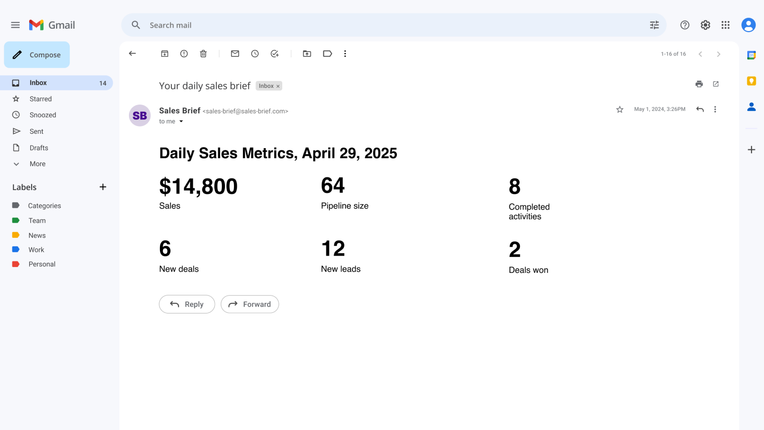Image resolution: width=764 pixels, height=430 pixels.
Task: Open the Sent folder
Action: pos(36,131)
